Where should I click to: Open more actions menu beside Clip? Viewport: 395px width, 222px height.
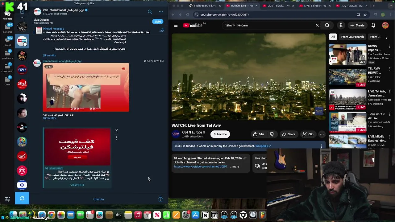tap(322, 134)
